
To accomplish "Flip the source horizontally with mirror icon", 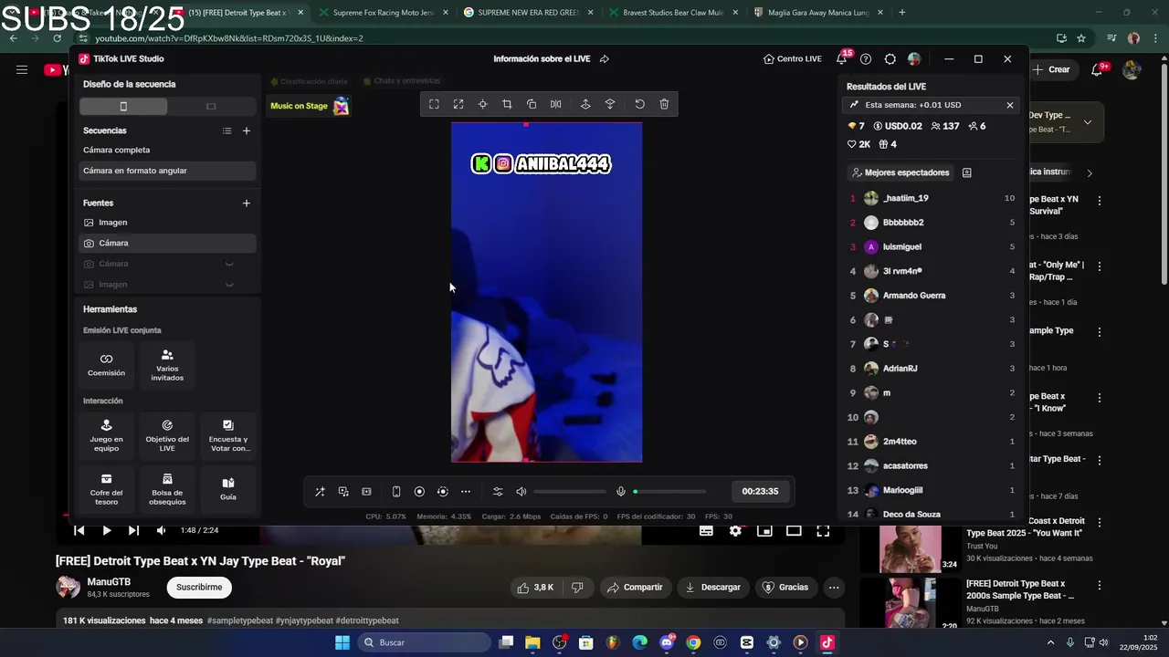I will point(555,104).
